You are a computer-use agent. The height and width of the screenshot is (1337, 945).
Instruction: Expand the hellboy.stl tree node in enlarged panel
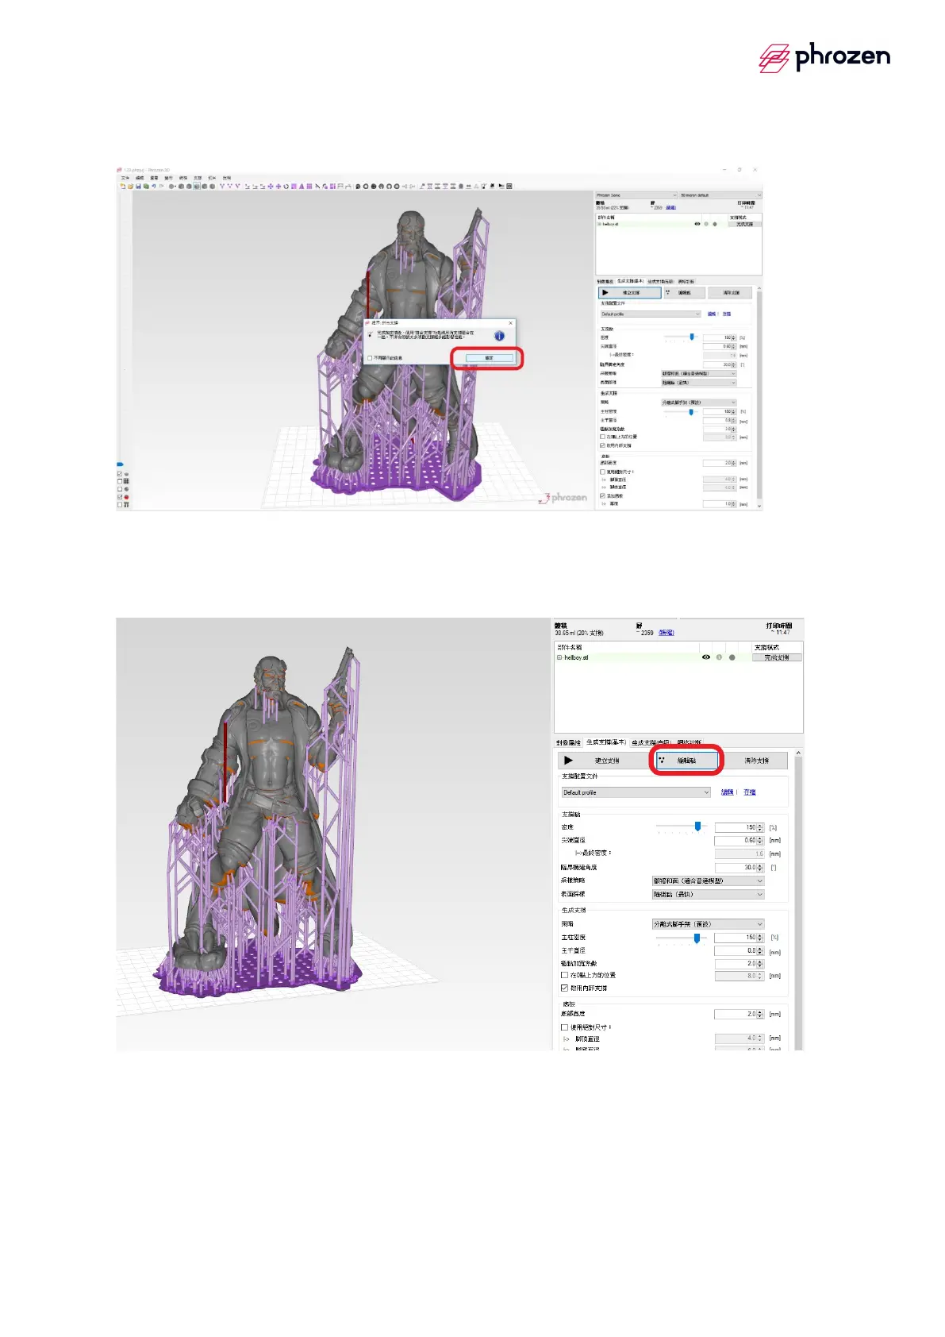[559, 657]
